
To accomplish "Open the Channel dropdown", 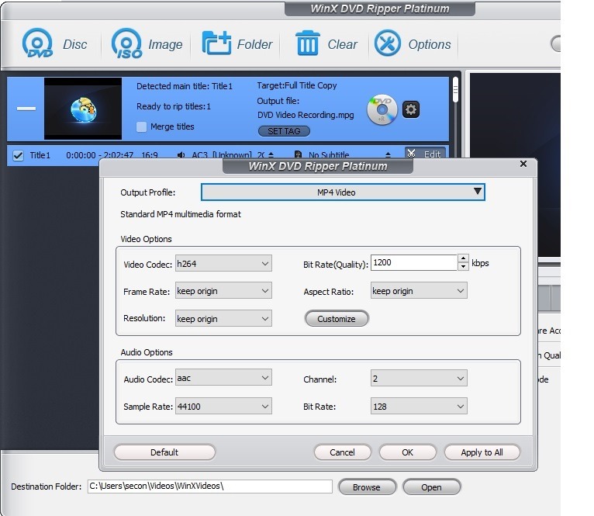I will 419,379.
